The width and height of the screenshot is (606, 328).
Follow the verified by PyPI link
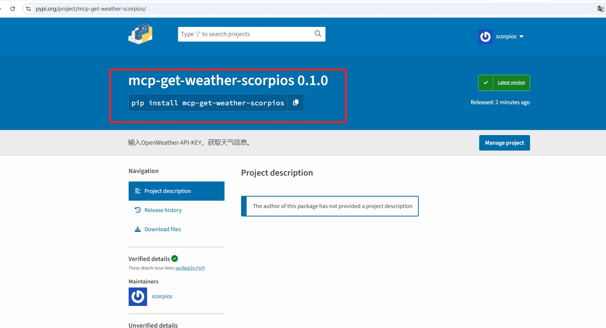click(x=190, y=268)
